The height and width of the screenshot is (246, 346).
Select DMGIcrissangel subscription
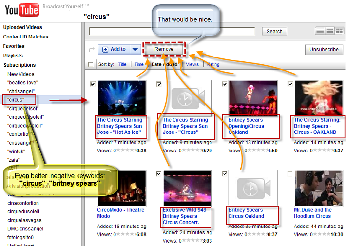(x=25, y=229)
